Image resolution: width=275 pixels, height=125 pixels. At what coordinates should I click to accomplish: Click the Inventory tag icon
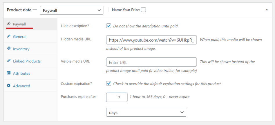tap(9, 49)
